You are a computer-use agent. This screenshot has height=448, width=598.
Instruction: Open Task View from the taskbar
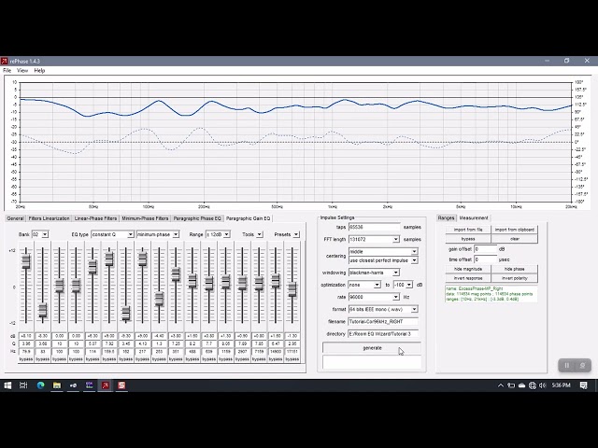(x=23, y=385)
